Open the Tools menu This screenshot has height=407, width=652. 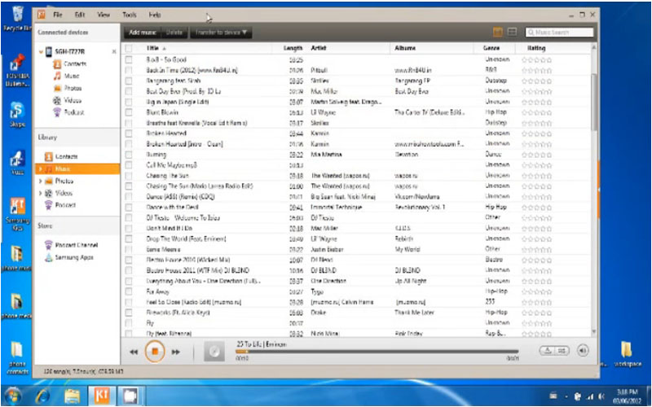click(x=130, y=15)
